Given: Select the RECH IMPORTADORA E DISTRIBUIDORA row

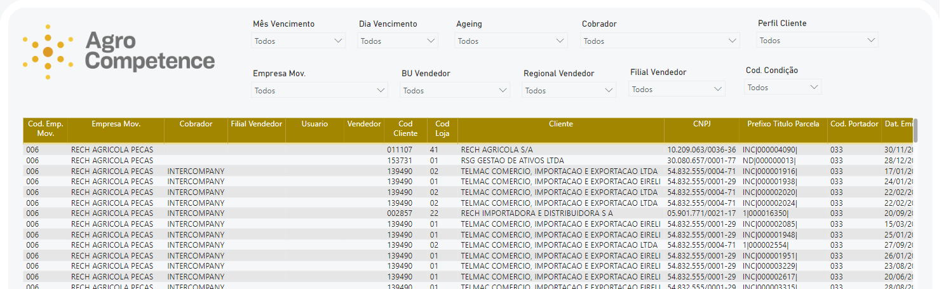Looking at the screenshot, I should [468, 213].
